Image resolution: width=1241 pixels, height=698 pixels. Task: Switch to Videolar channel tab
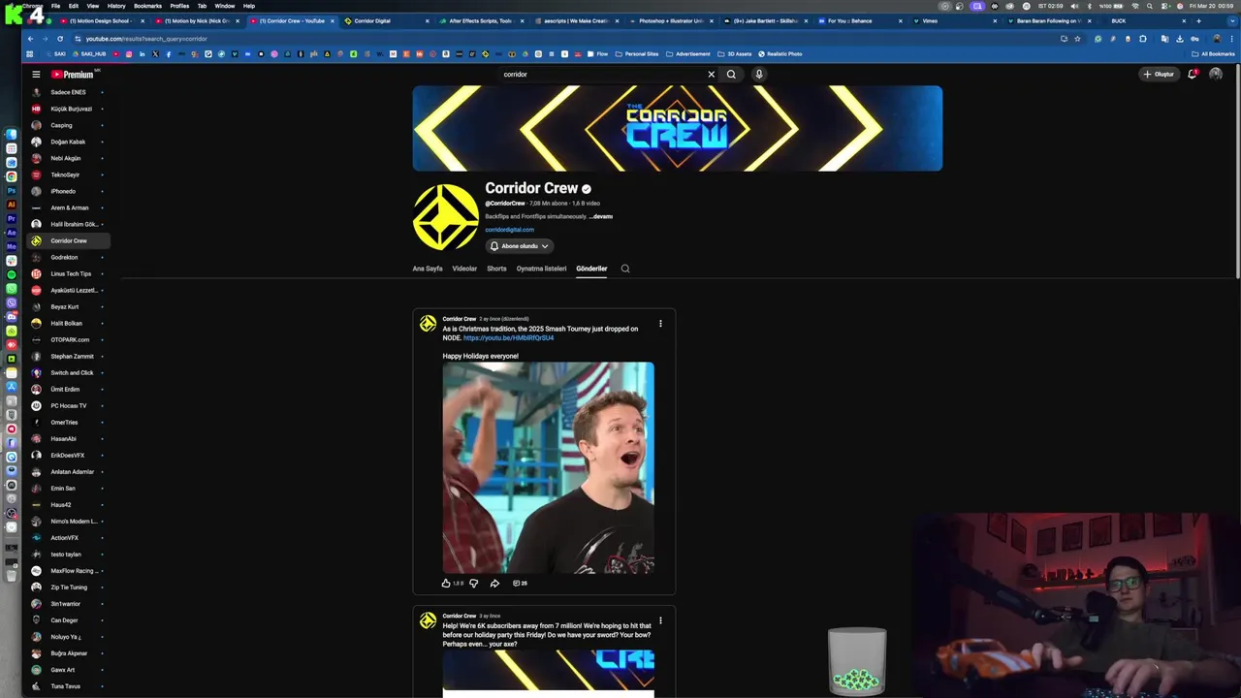point(464,269)
